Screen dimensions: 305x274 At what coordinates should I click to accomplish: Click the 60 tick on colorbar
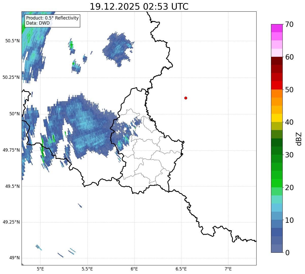pyautogui.click(x=290, y=57)
